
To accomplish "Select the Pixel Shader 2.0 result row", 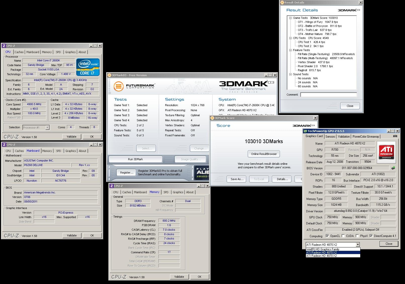I will pyautogui.click(x=315, y=66).
